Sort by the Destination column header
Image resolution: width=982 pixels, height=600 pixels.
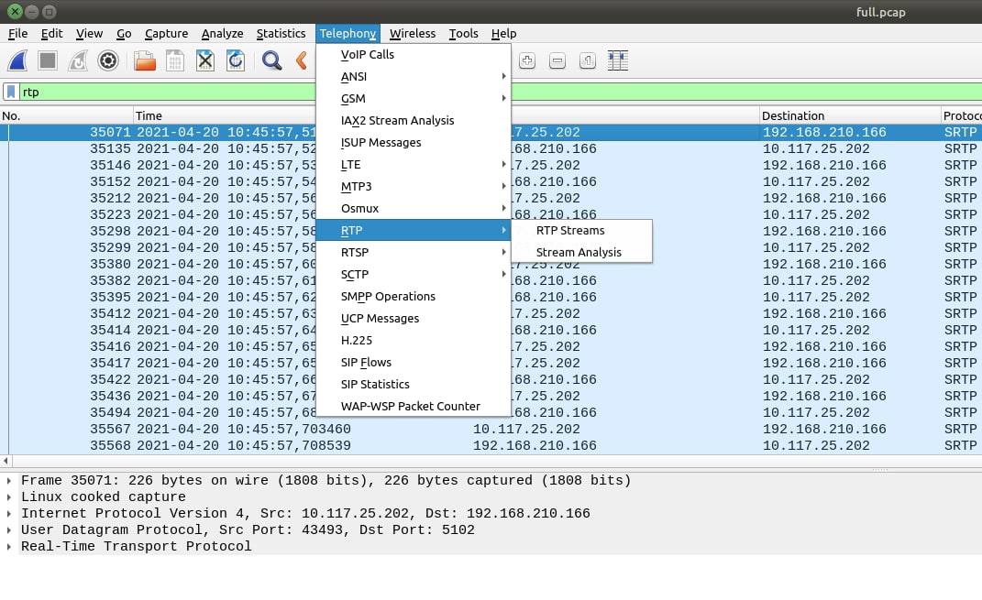point(850,115)
